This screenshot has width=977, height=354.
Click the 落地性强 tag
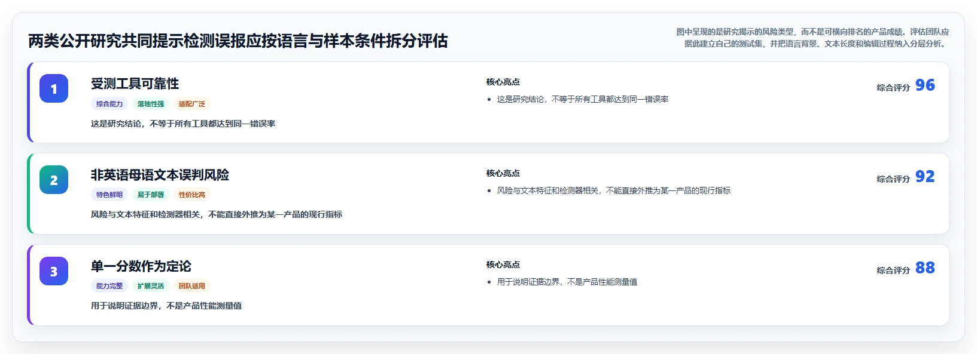pos(151,104)
